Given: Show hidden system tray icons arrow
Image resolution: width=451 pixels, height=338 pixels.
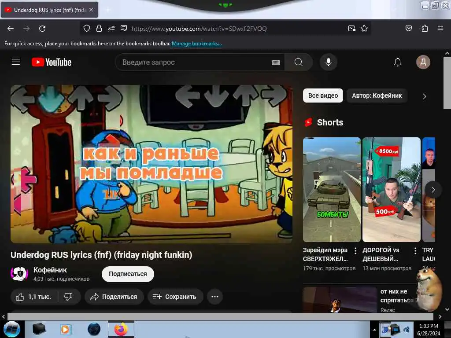Looking at the screenshot, I should pyautogui.click(x=374, y=330).
